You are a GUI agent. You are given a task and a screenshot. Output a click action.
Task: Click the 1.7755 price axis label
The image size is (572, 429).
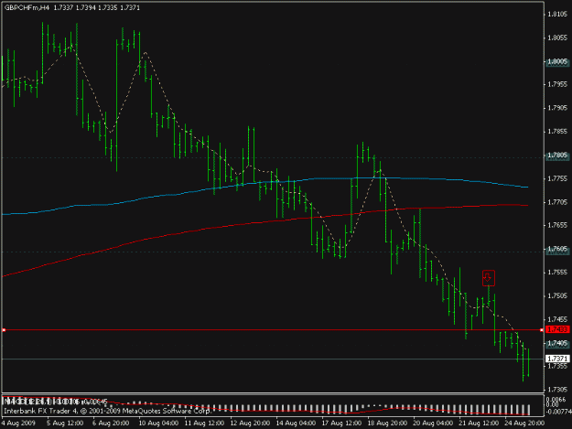click(x=557, y=178)
